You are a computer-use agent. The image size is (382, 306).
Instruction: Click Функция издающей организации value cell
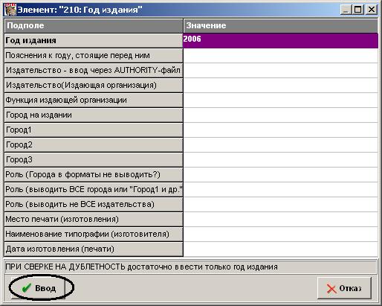point(280,101)
